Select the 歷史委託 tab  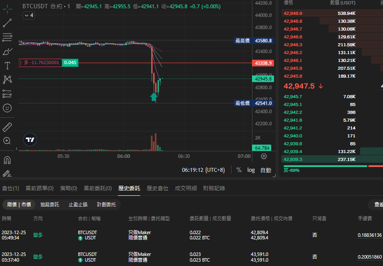point(129,188)
